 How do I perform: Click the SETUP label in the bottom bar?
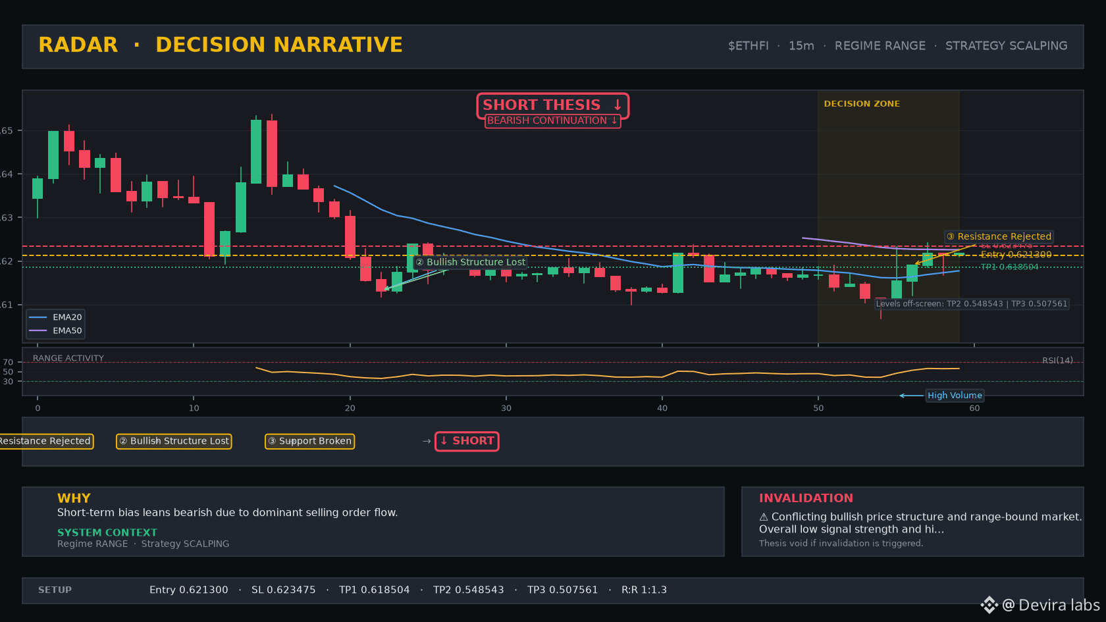click(55, 590)
